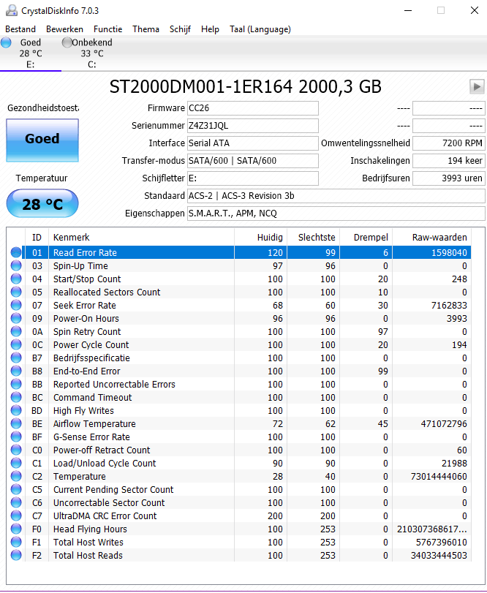This screenshot has height=593, width=487.
Task: Click status orb of C2 Temperature row
Action: (16, 476)
